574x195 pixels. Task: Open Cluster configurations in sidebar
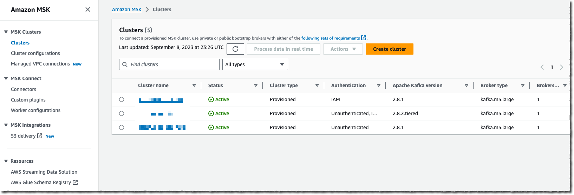pyautogui.click(x=35, y=53)
